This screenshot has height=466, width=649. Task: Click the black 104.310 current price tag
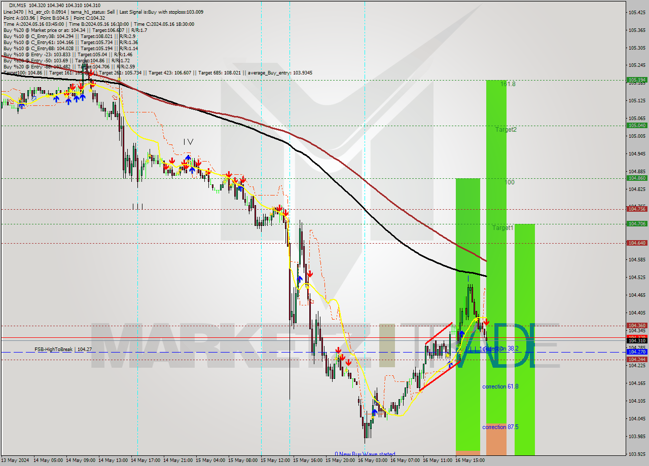pos(637,341)
